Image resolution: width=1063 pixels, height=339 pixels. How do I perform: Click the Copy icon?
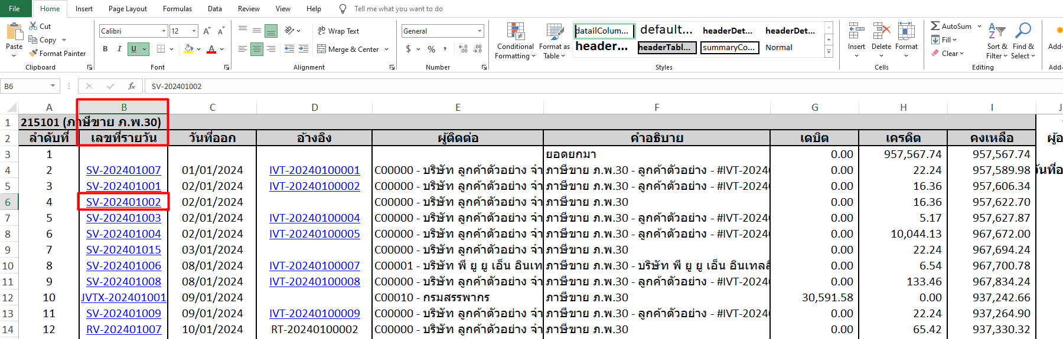(x=34, y=40)
